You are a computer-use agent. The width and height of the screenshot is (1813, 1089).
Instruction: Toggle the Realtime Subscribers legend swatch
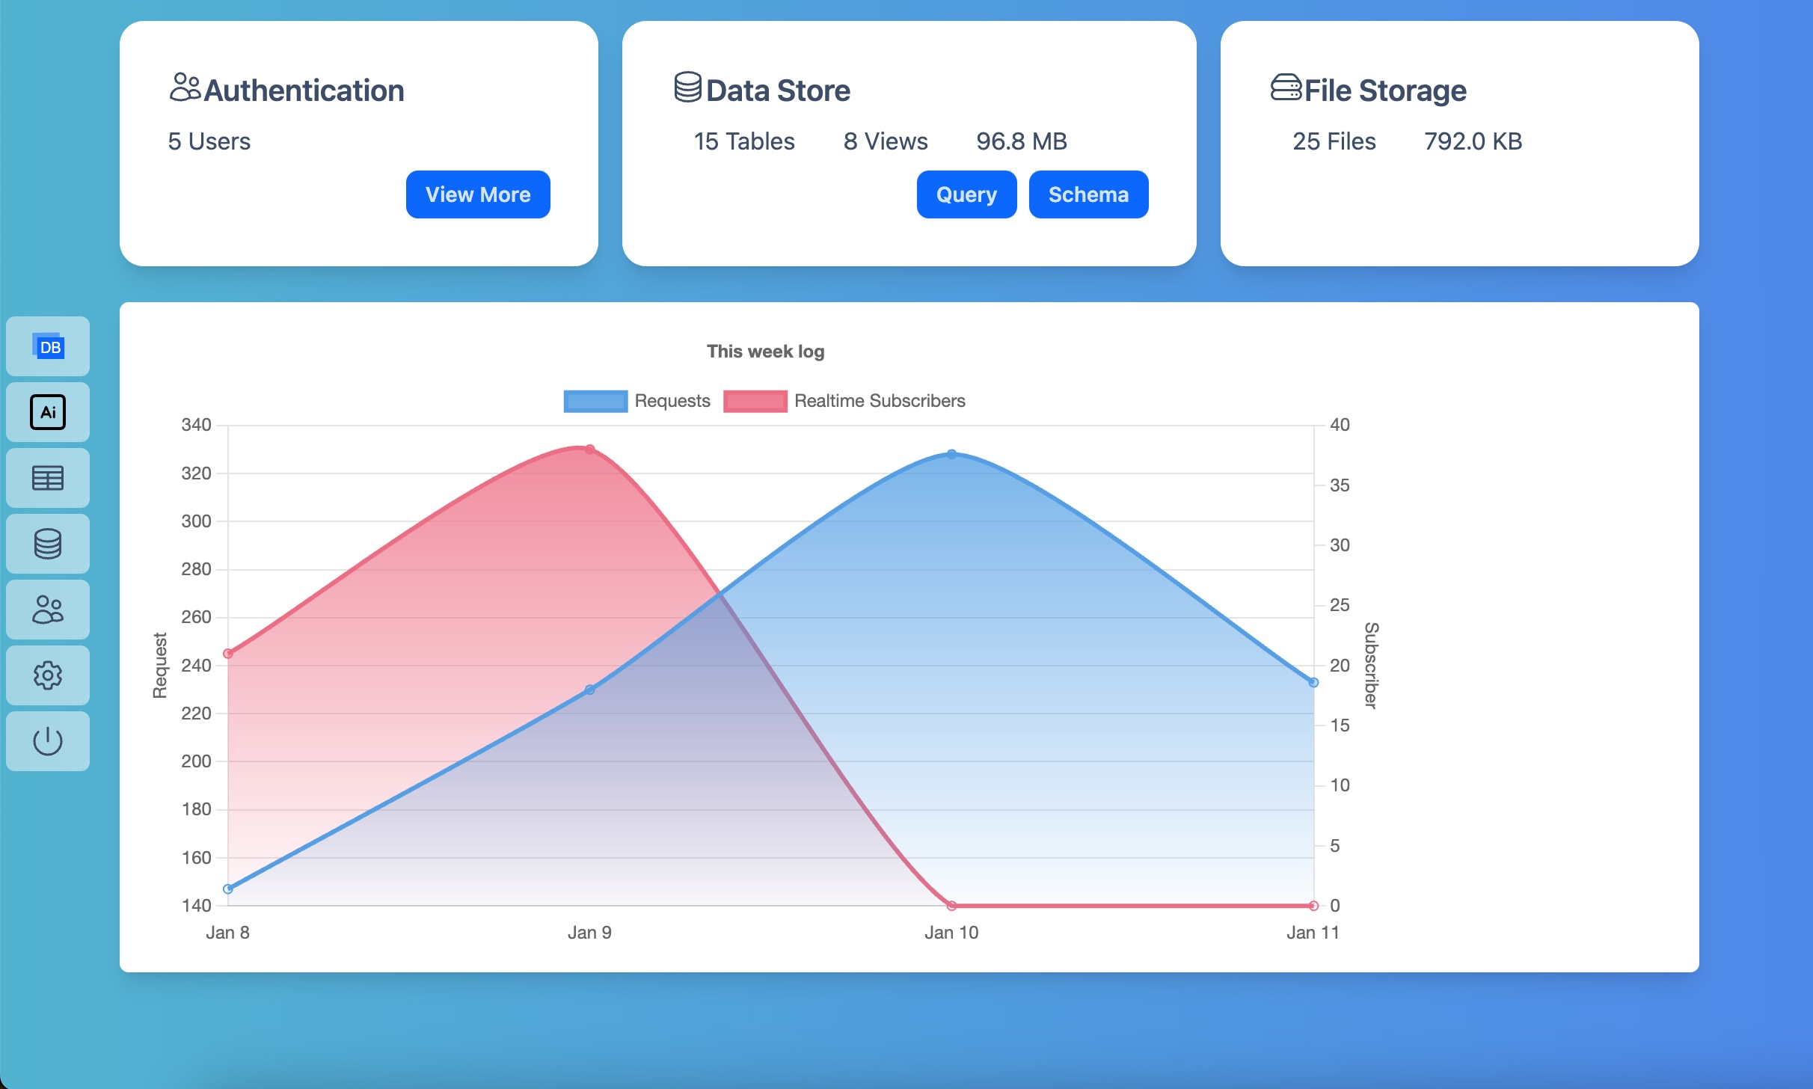pyautogui.click(x=755, y=401)
